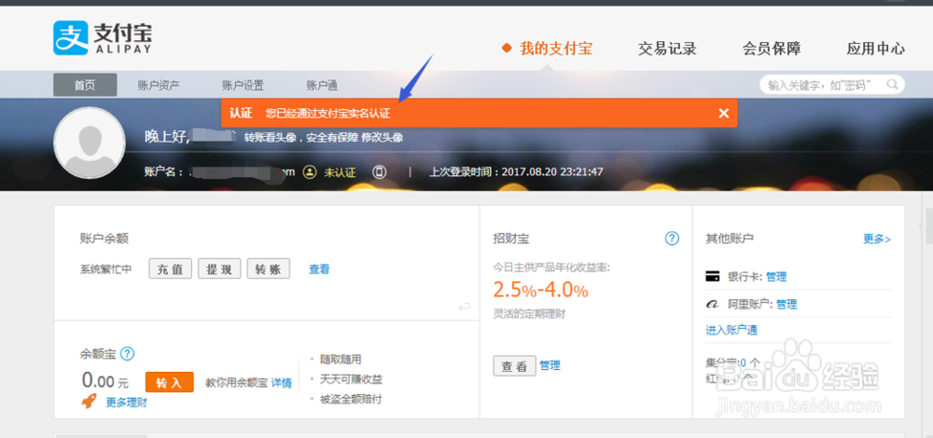Select the 账户资产 sub-navigation item

click(x=159, y=85)
